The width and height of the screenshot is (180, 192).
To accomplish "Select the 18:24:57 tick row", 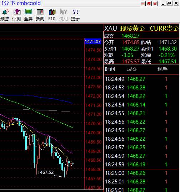I will [x=141, y=147].
